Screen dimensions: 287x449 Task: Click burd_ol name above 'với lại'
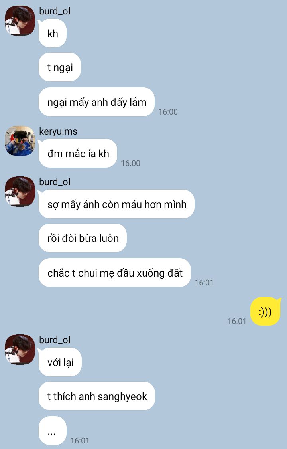55,340
